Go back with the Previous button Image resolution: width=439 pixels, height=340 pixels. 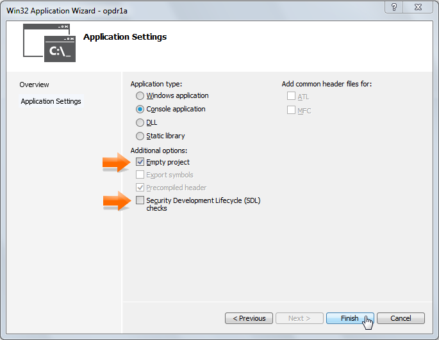point(249,318)
